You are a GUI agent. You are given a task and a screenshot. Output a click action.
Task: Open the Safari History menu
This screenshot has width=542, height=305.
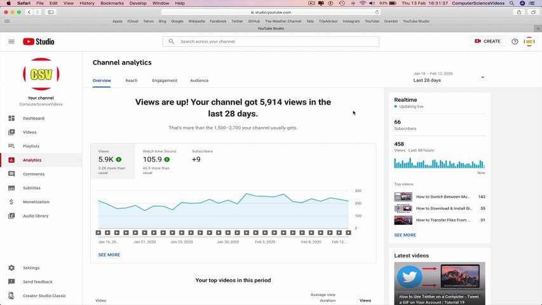click(x=87, y=3)
